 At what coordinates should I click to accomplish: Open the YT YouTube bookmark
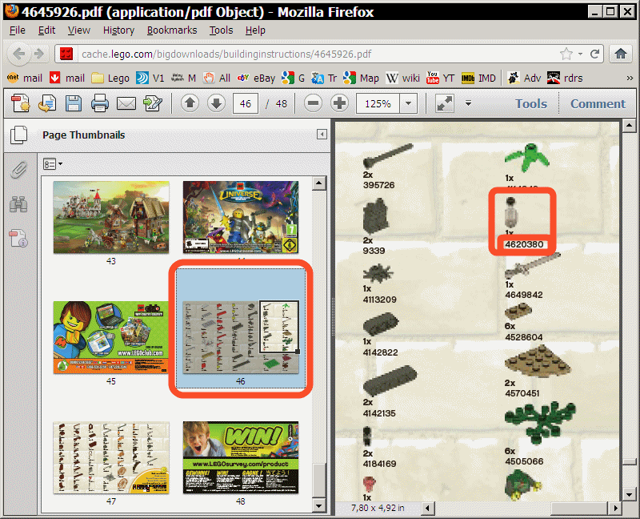[440, 78]
